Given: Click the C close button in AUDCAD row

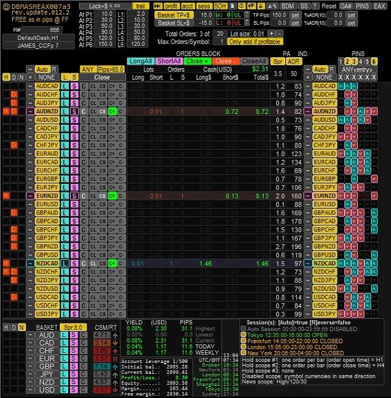Looking at the screenshot, I should [83, 87].
